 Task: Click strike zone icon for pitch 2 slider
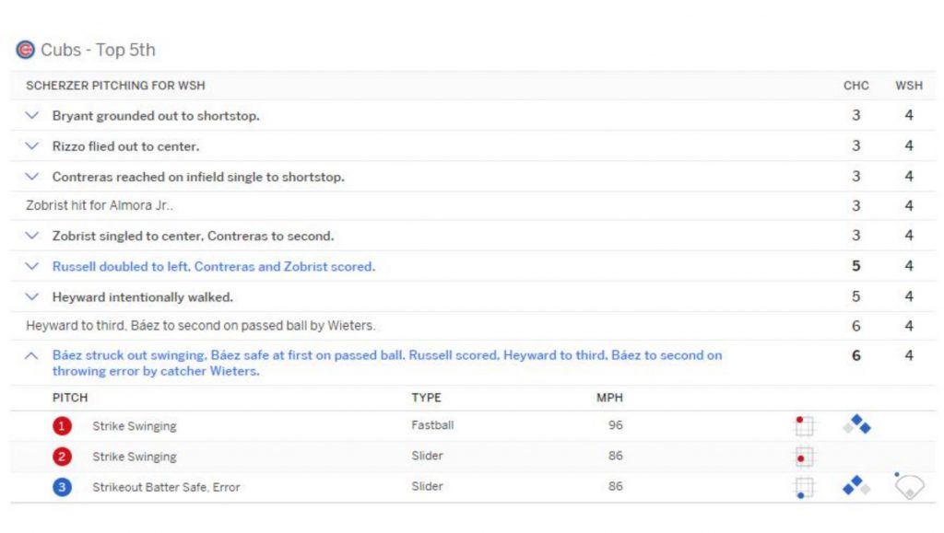pyautogui.click(x=804, y=457)
